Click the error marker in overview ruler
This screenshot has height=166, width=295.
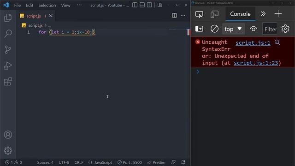click(189, 32)
